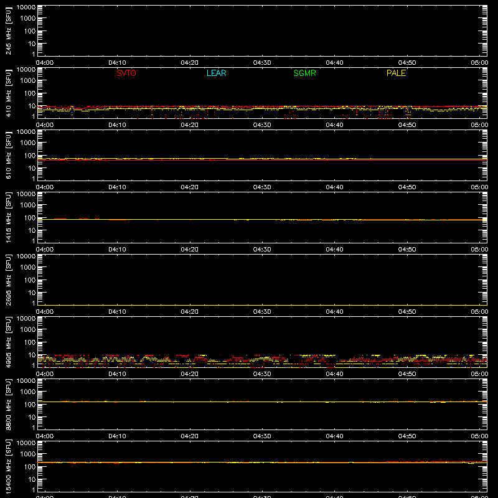Screen dimensions: 498x498
Task: Click 04:10 time label of 245 MHz panel
Action: tap(117, 63)
